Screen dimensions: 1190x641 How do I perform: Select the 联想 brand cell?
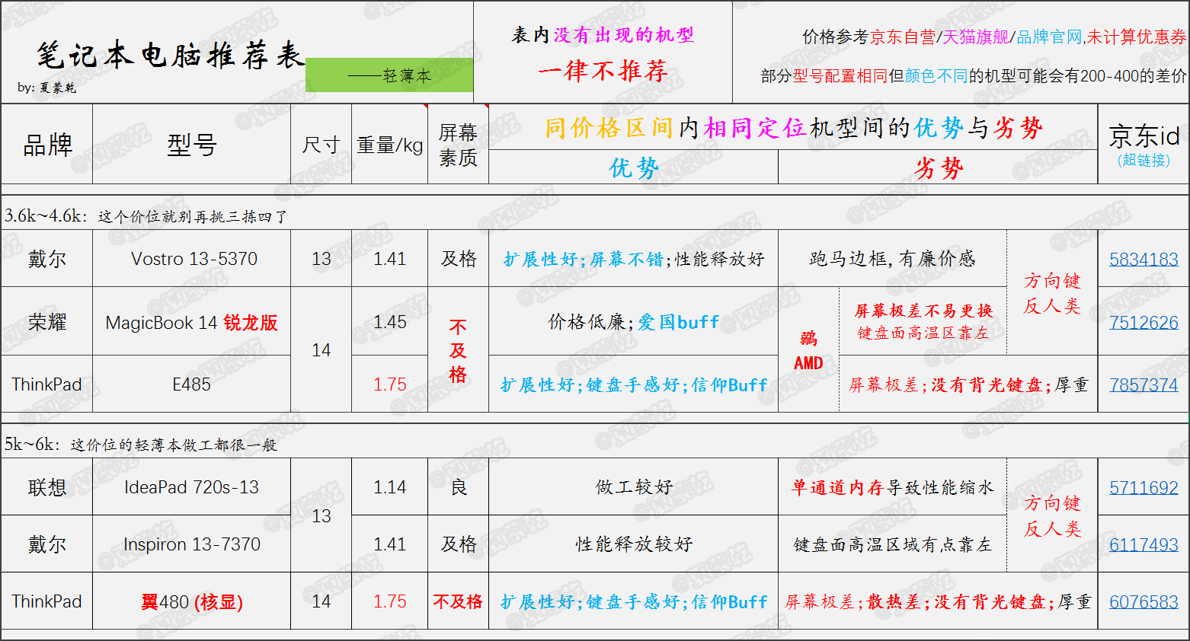pyautogui.click(x=47, y=487)
